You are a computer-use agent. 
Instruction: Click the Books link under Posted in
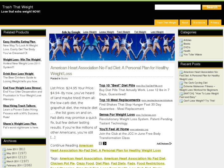click(x=64, y=79)
